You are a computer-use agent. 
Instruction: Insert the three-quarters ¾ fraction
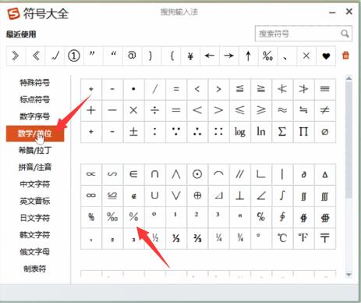click(240, 238)
